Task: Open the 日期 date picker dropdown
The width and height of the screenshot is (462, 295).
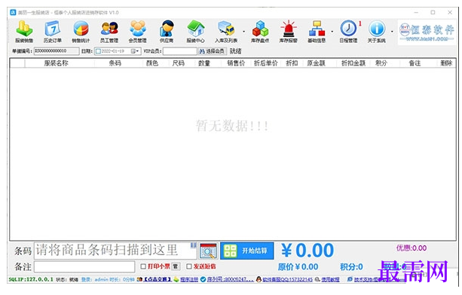Action: click(x=135, y=51)
